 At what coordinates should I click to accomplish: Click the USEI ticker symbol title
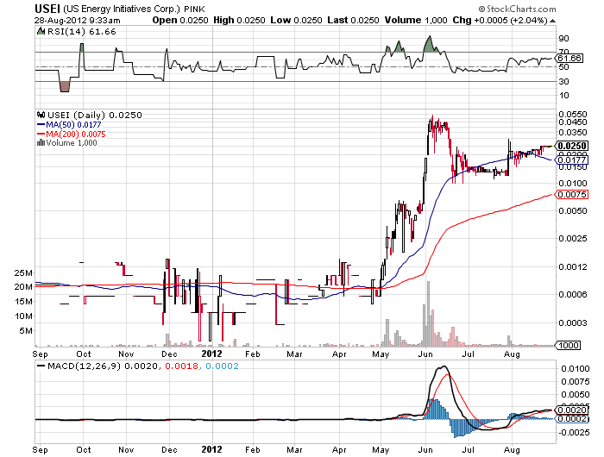click(x=47, y=8)
